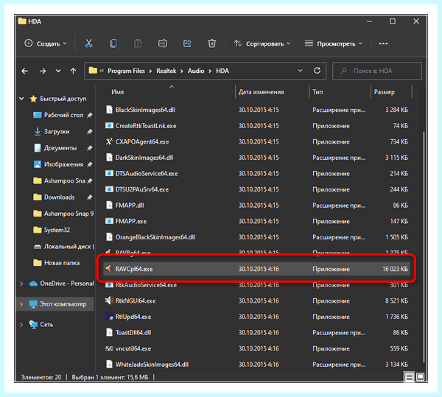This screenshot has height=397, width=442.
Task: Click the Paste clipboard icon
Action: 138,43
